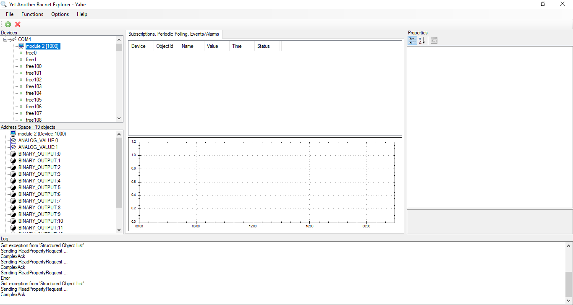Click the BINARY_OUTPUT:3 half-circle icon

click(x=13, y=174)
